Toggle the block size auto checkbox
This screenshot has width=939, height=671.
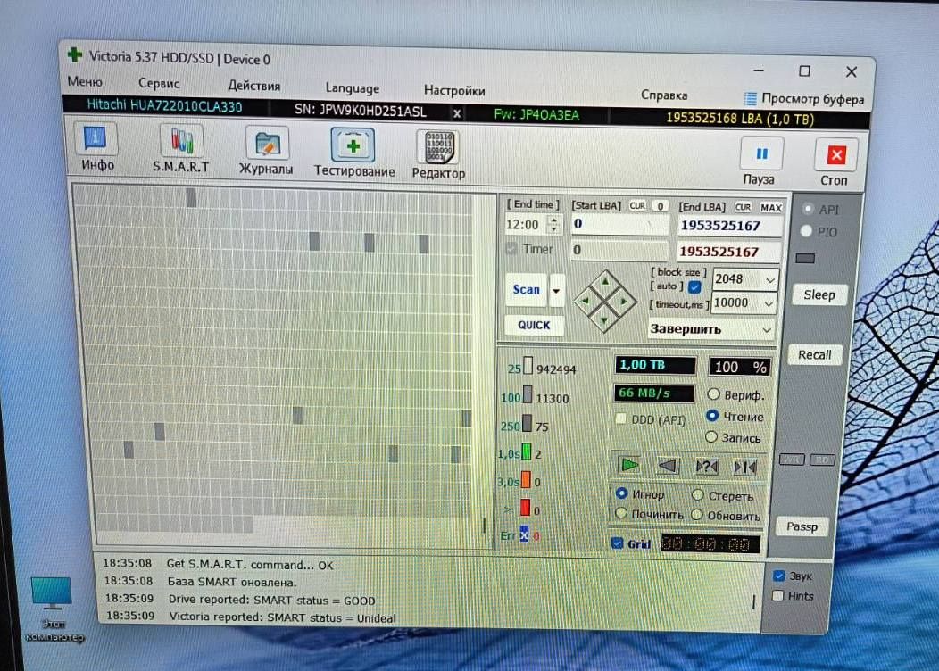(x=694, y=286)
